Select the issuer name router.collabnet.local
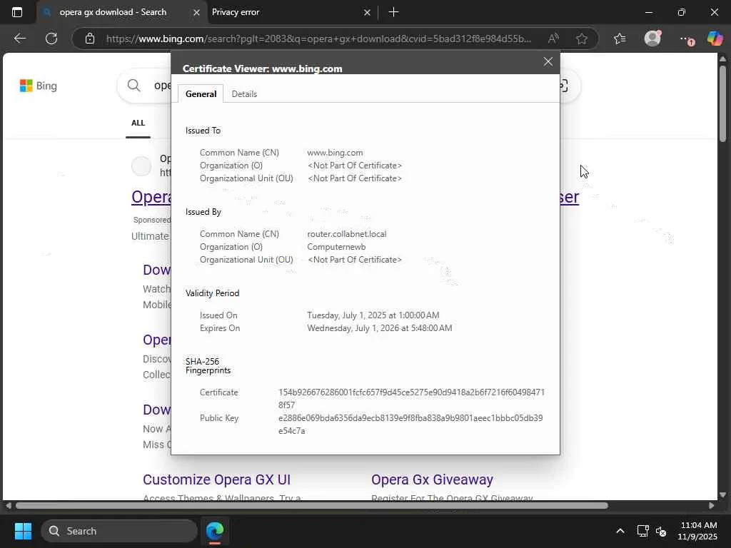This screenshot has height=548, width=731. [347, 234]
